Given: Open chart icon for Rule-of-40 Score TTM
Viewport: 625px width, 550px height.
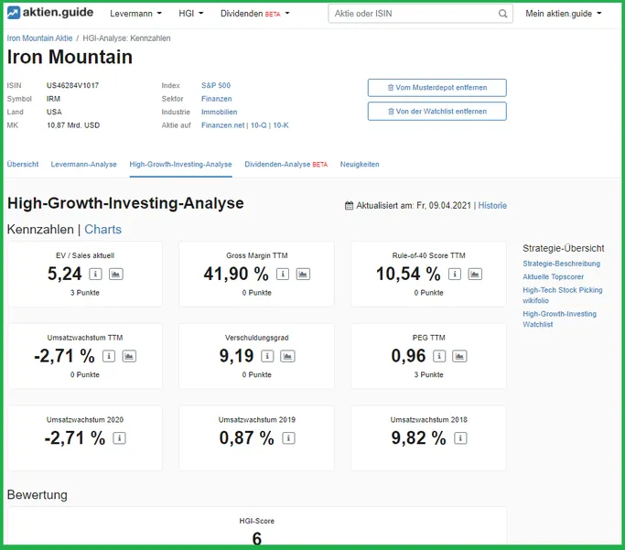Looking at the screenshot, I should tap(475, 275).
